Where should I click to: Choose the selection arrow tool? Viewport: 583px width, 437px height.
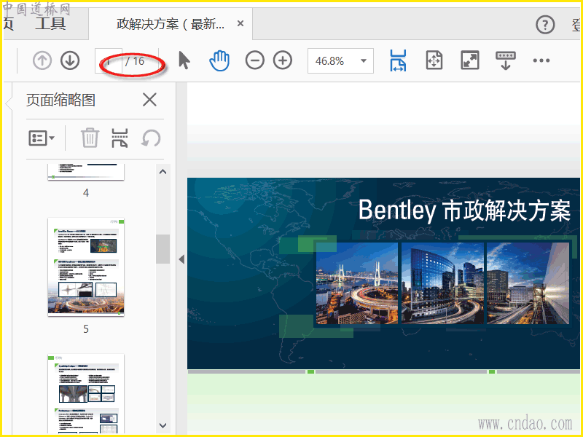[x=184, y=60]
